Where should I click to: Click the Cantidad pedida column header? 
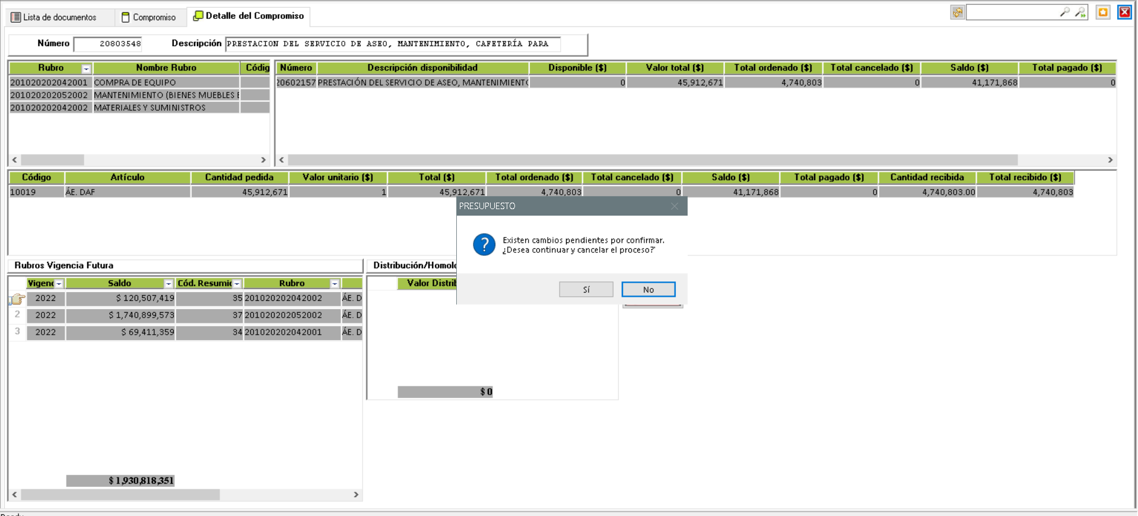click(240, 177)
